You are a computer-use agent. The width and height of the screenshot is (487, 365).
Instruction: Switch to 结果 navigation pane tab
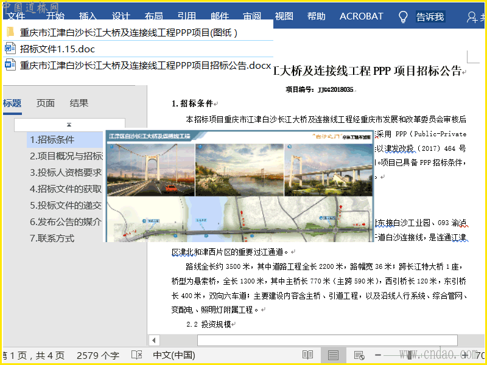coord(79,103)
